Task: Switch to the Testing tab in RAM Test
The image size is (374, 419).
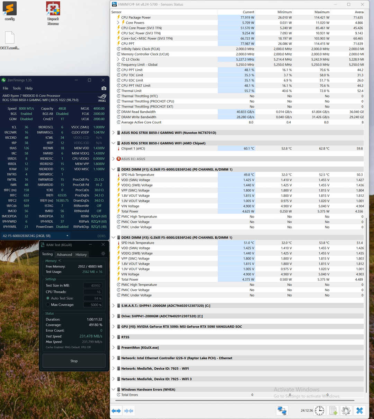Action: coord(47,254)
